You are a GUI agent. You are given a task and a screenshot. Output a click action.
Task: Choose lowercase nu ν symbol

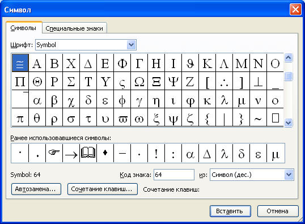click(259, 99)
